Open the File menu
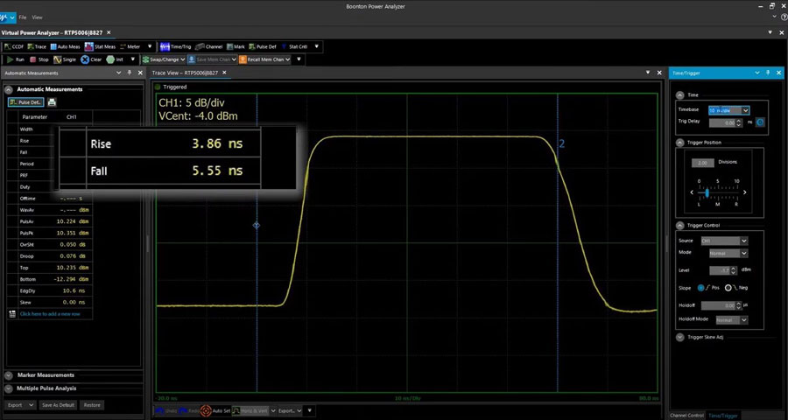 tap(23, 17)
